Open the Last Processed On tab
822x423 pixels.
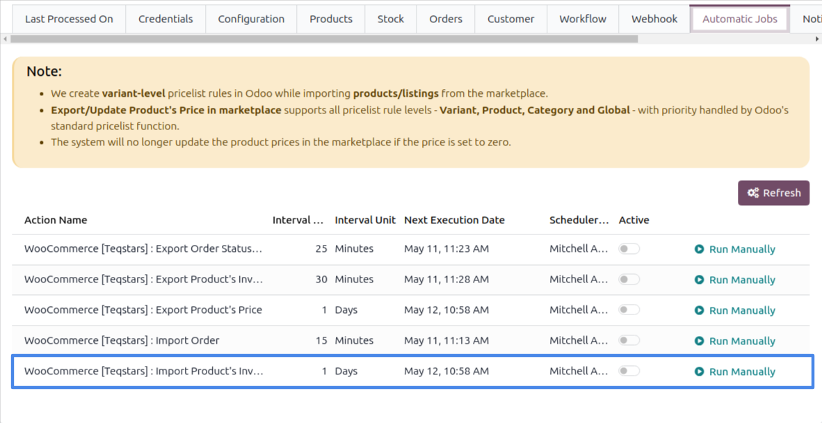70,19
